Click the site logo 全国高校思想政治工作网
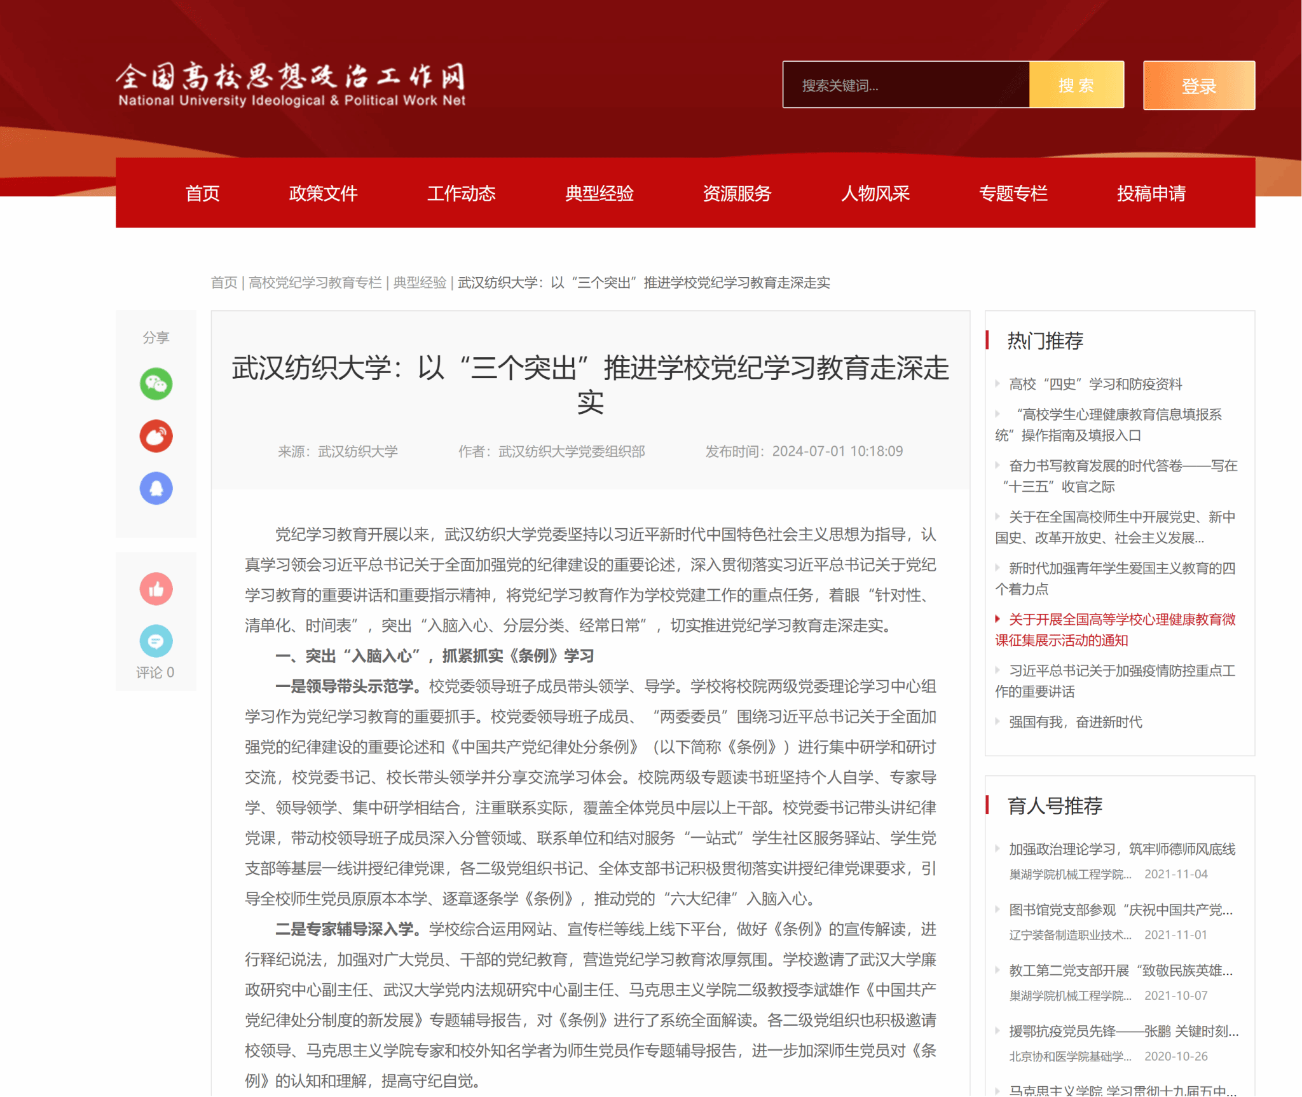The height and width of the screenshot is (1097, 1302). pos(291,85)
